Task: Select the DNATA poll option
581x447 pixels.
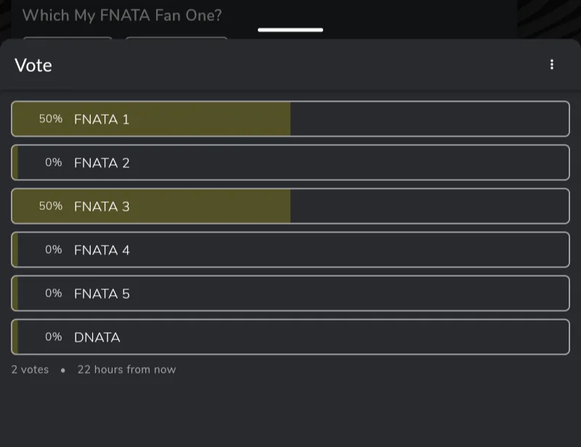Action: pyautogui.click(x=290, y=337)
